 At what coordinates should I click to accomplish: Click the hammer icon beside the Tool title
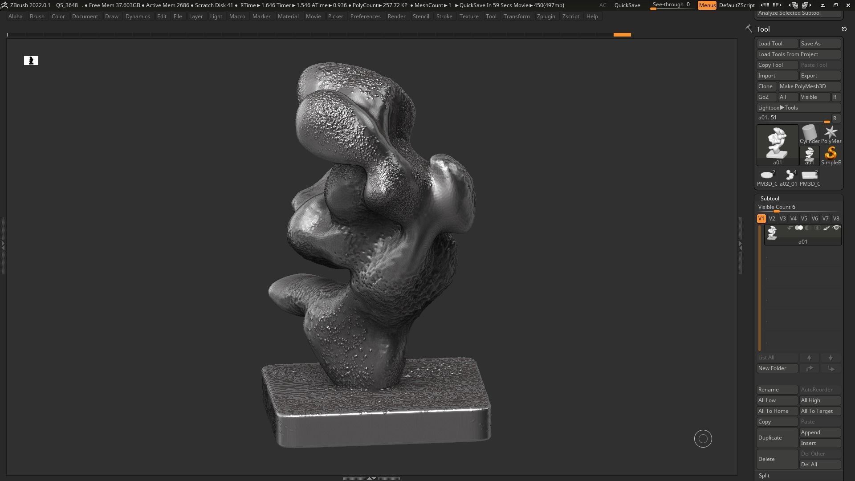[x=749, y=29]
